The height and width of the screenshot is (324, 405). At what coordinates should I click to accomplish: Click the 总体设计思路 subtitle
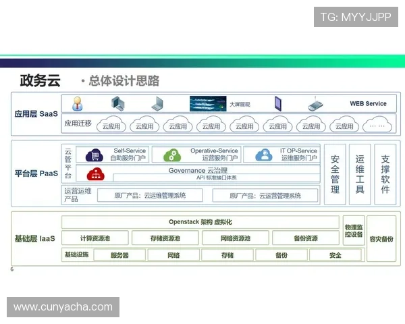[124, 80]
